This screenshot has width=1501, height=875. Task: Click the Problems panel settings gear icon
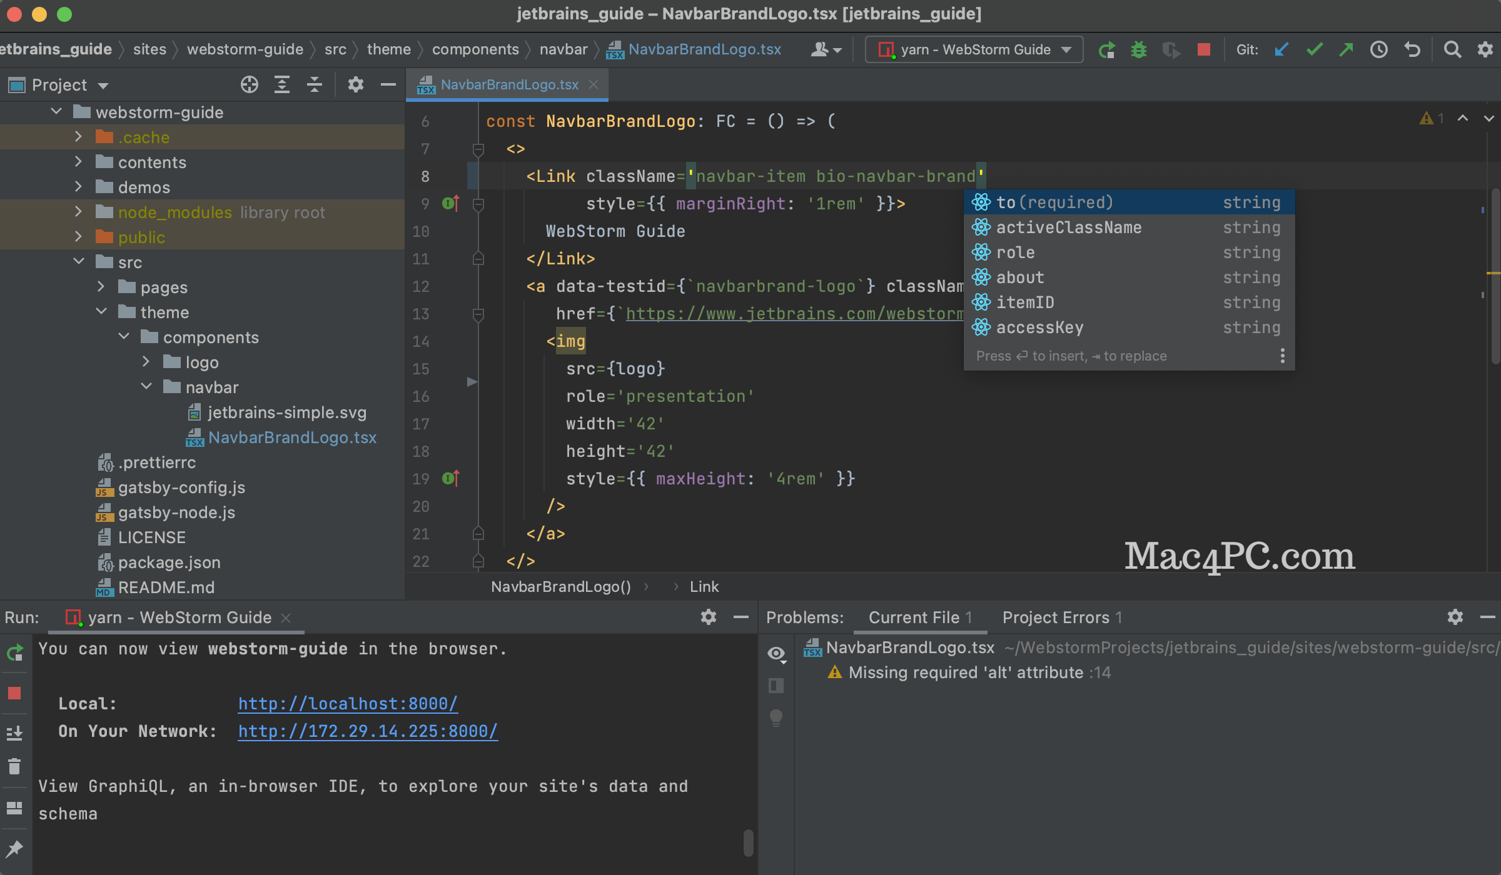[1455, 617]
